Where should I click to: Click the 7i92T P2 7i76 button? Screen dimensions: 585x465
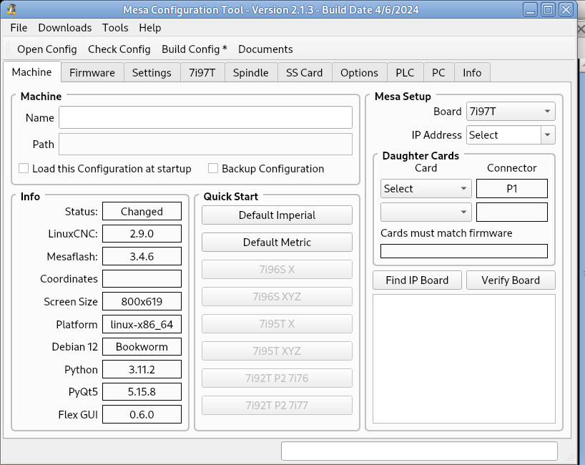(x=277, y=378)
